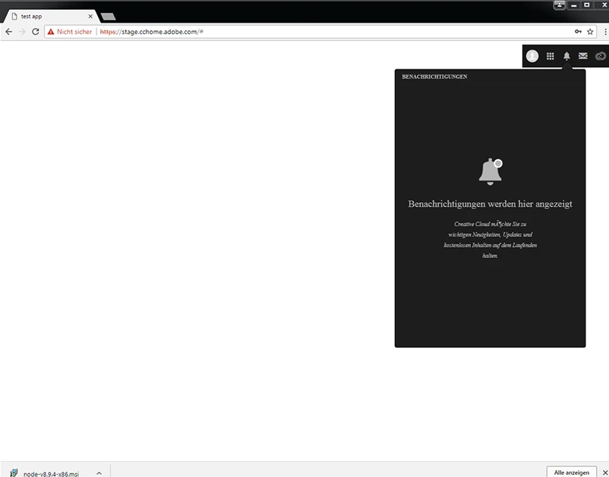Click the key icon for saved passwords

pyautogui.click(x=578, y=32)
